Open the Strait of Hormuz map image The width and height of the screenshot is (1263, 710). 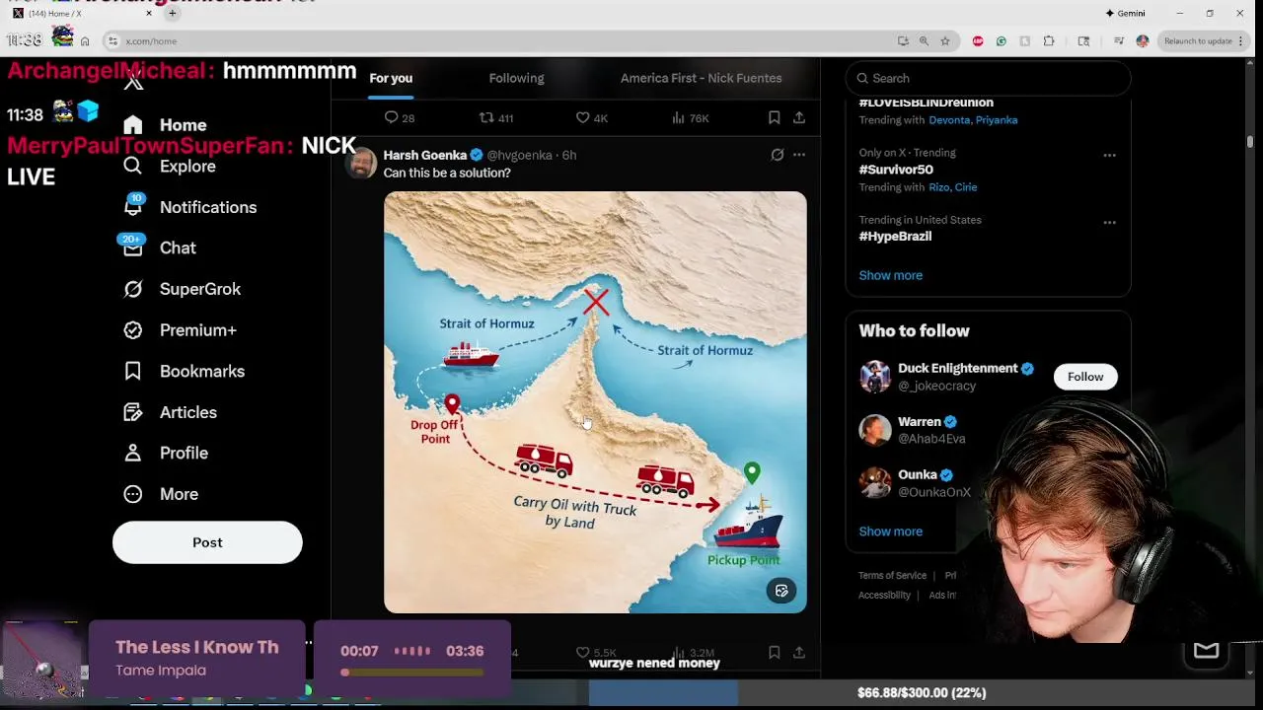[595, 402]
